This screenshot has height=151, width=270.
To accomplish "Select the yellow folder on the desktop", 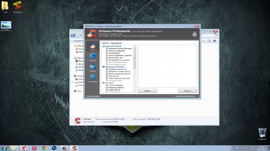I will point(5,7).
